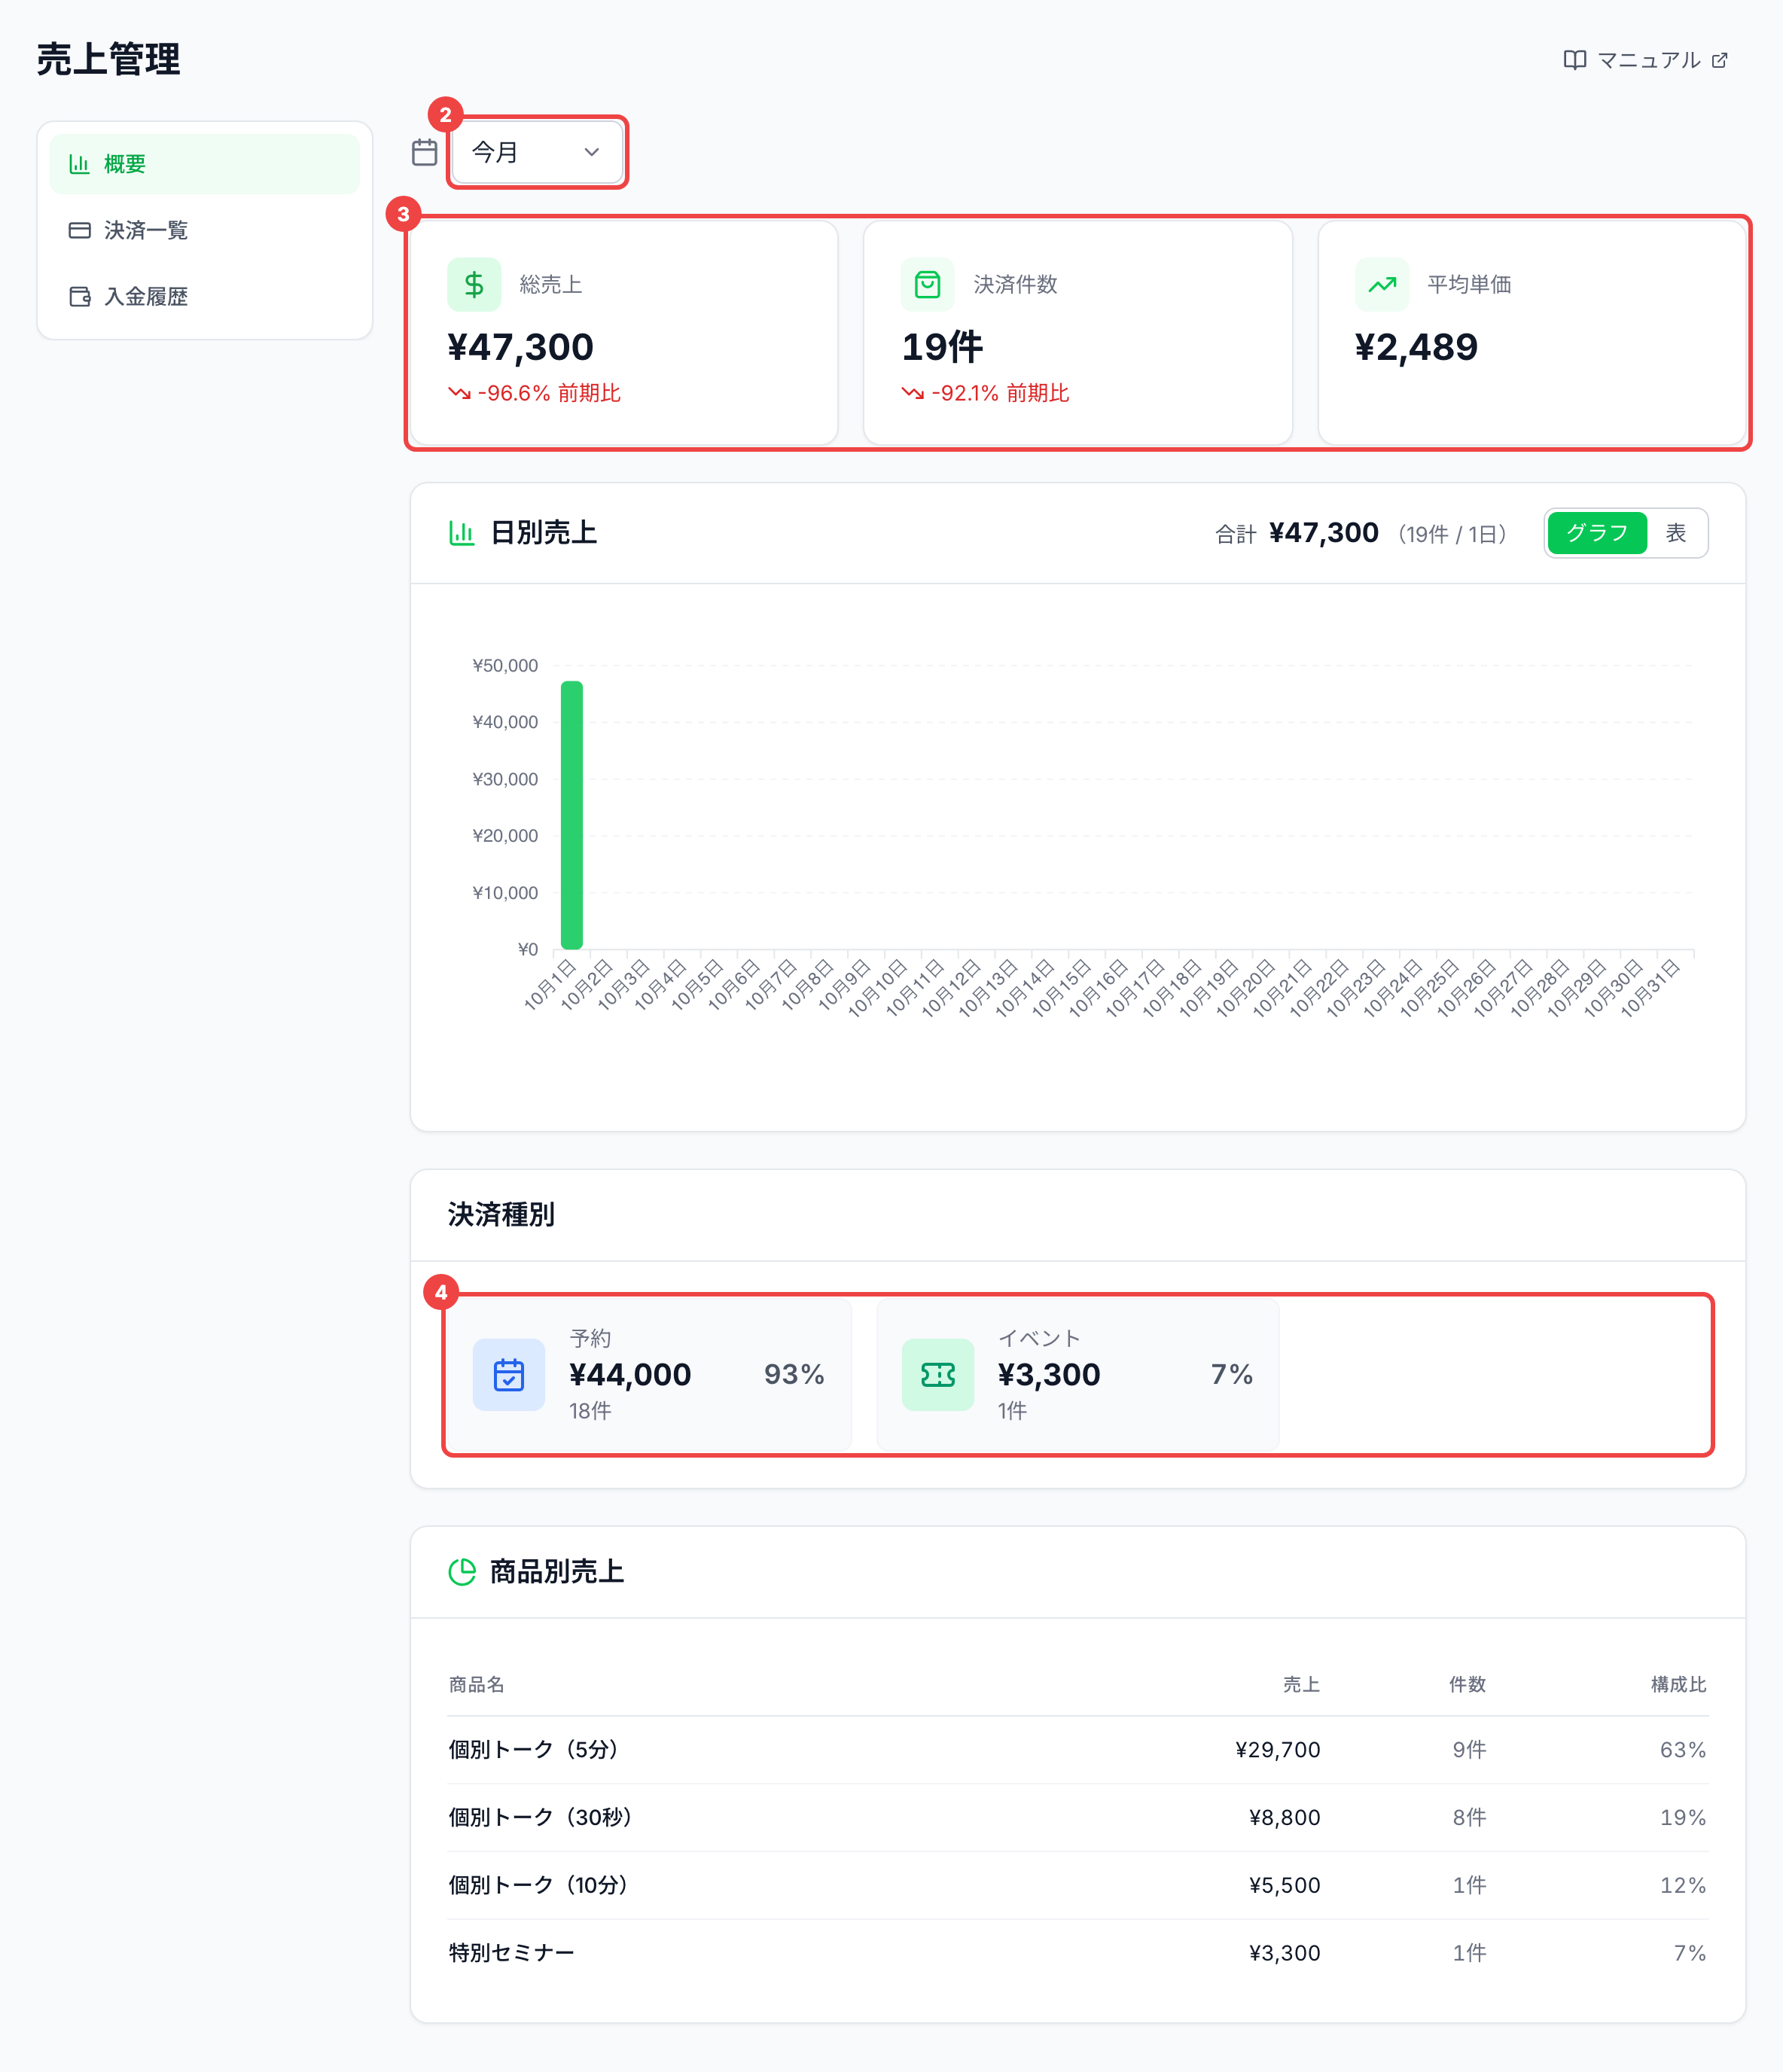Click the 件数 column header
The image size is (1783, 2072).
click(1467, 1685)
